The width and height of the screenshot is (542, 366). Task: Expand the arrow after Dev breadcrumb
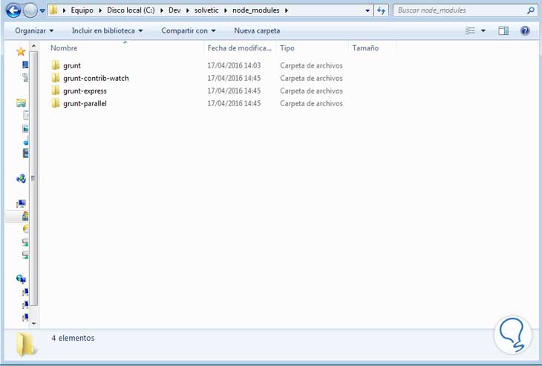(x=188, y=10)
